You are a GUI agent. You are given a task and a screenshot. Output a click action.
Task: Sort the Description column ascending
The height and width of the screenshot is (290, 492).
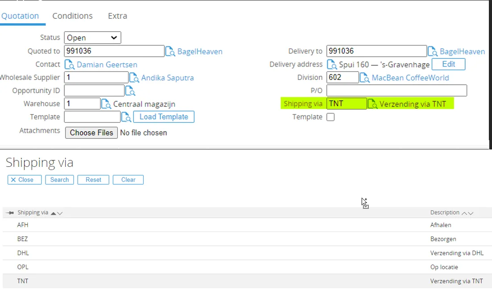[463, 213]
